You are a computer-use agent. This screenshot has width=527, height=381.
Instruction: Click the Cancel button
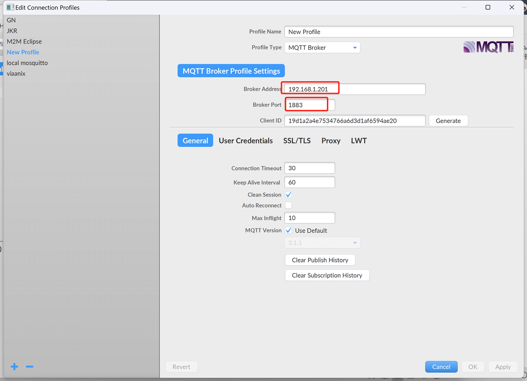pyautogui.click(x=441, y=367)
